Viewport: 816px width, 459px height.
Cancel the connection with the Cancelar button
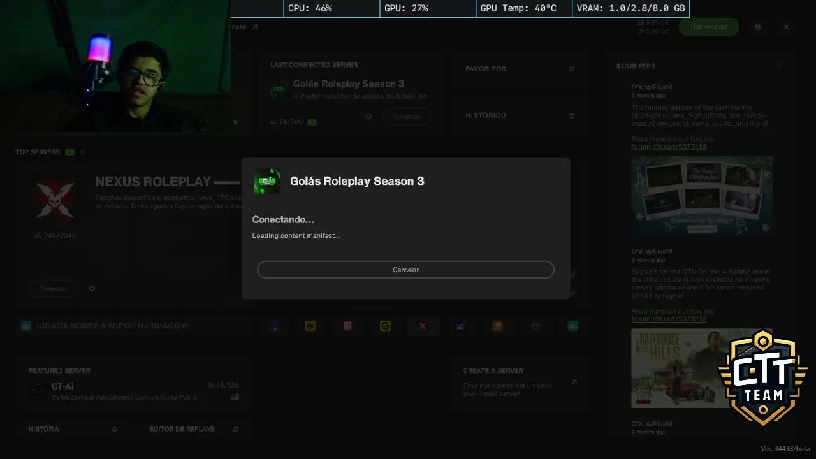(405, 270)
